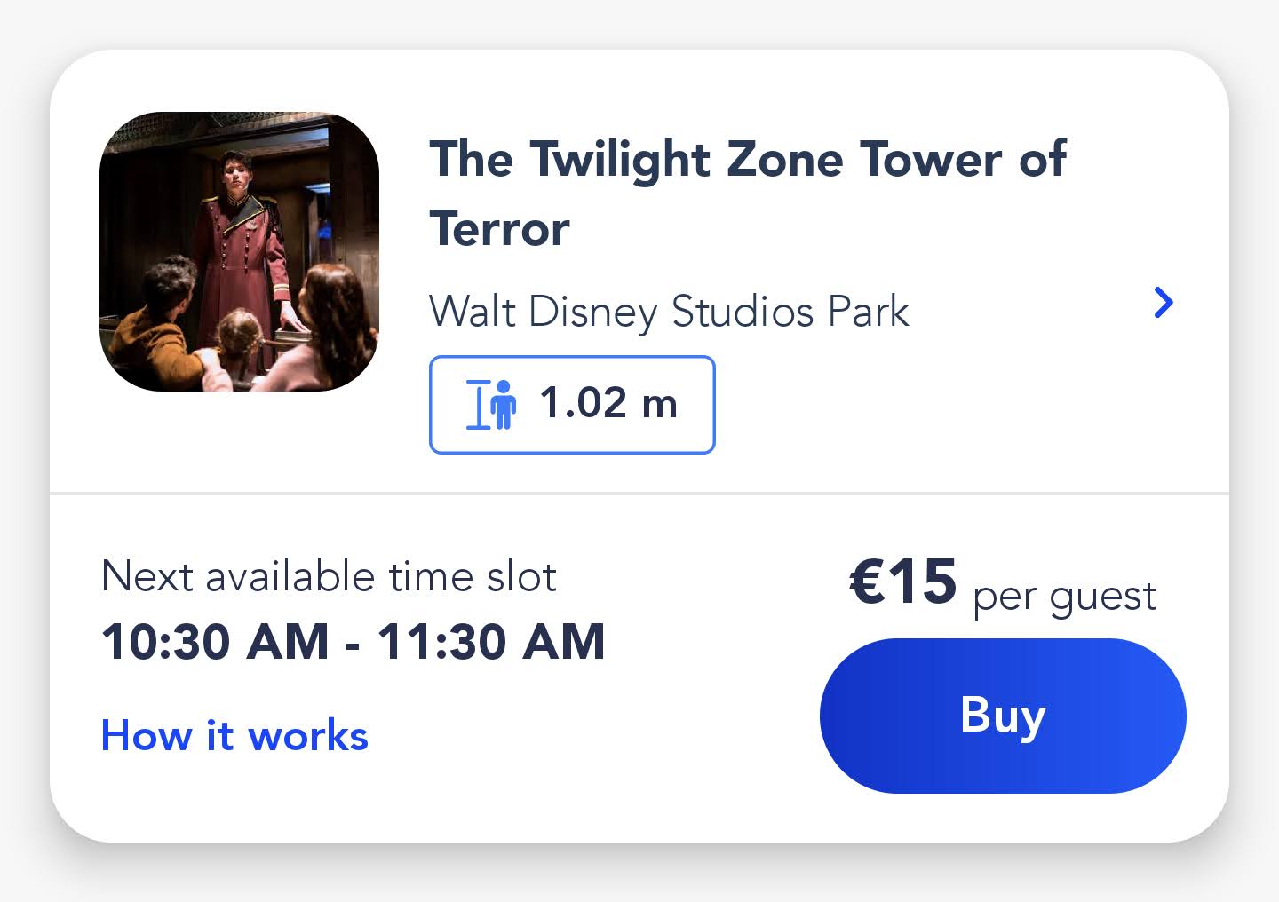Click the 10:30 AM start time
1279x902 pixels.
coord(215,642)
